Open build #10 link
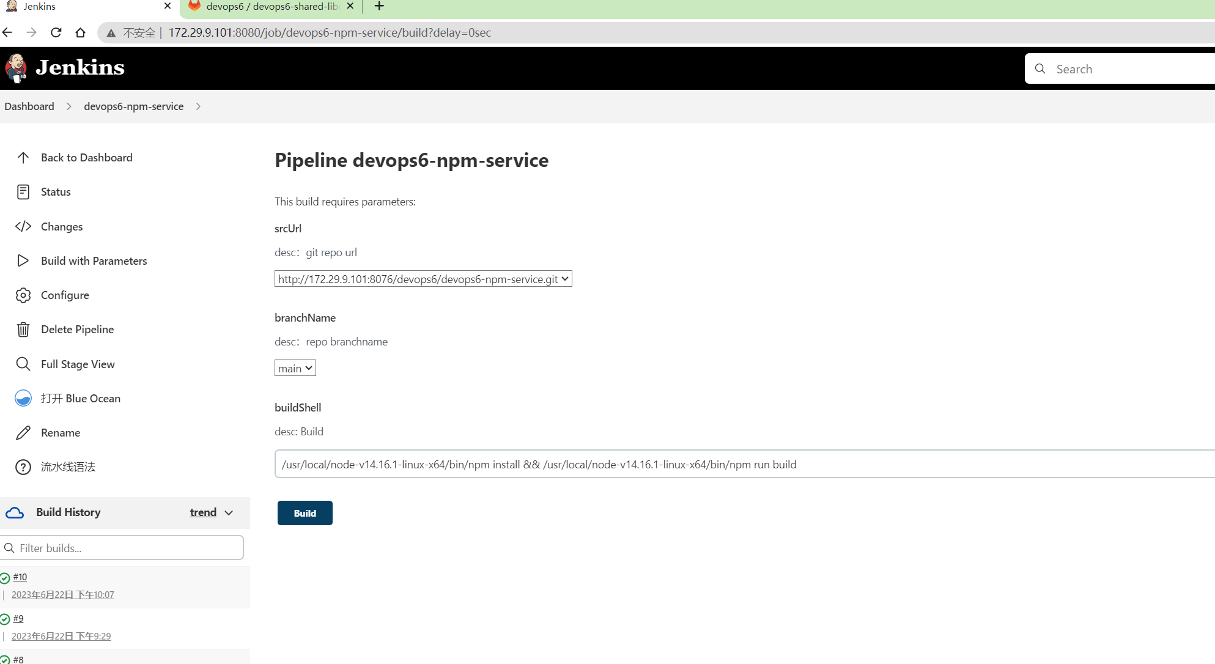Viewport: 1215px width, 664px height. tap(20, 577)
